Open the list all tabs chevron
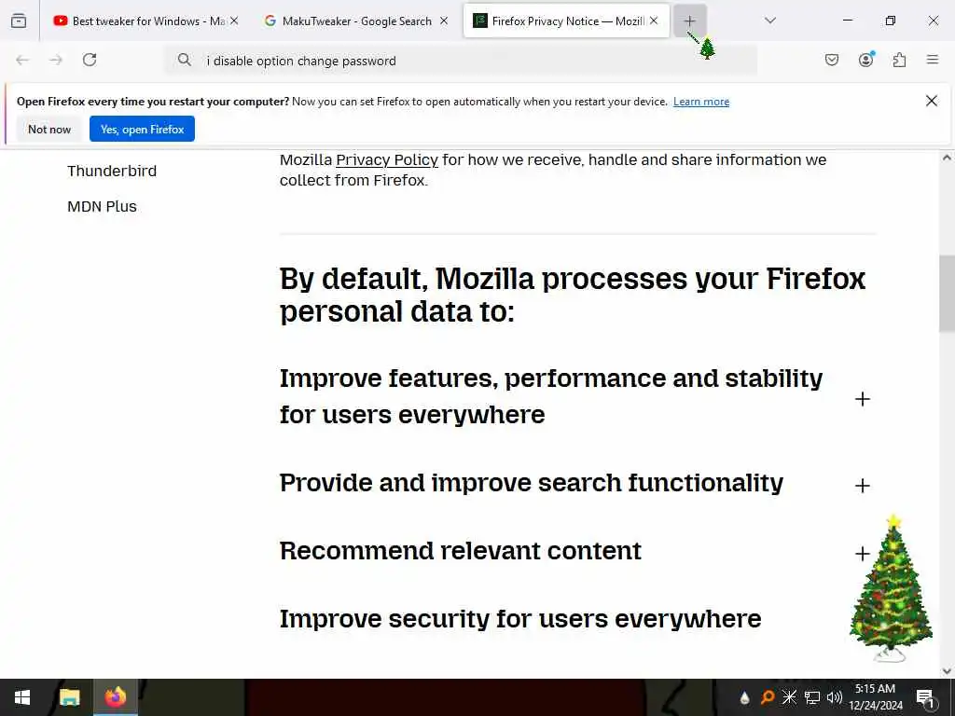Screen dimensions: 955x716 click(x=769, y=21)
